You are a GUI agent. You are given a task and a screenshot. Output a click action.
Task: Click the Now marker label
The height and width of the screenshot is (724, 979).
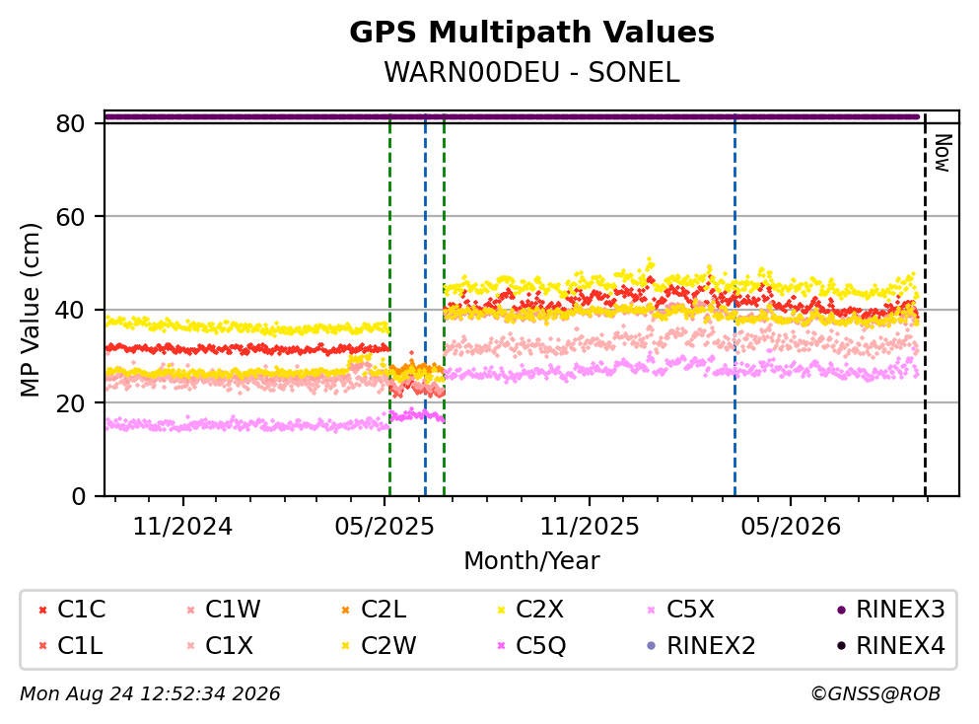pos(943,153)
